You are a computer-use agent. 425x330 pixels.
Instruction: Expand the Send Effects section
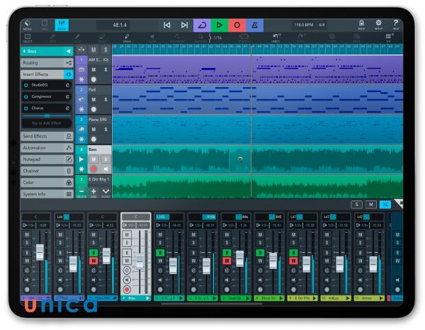pyautogui.click(x=47, y=136)
